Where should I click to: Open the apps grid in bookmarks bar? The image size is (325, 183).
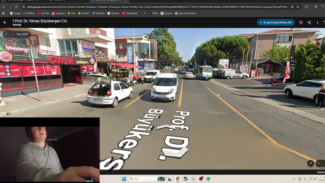tap(3, 13)
